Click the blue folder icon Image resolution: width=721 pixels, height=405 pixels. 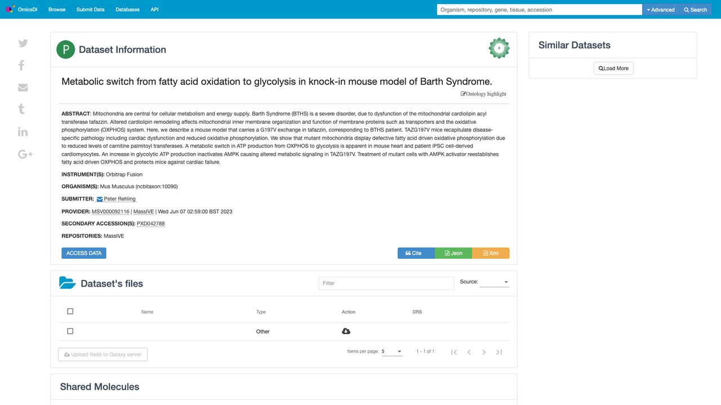pyautogui.click(x=68, y=283)
